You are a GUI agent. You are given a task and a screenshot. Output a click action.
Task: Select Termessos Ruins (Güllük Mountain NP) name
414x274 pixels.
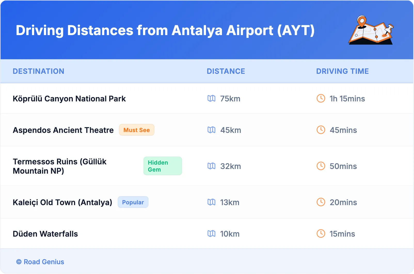coord(60,166)
